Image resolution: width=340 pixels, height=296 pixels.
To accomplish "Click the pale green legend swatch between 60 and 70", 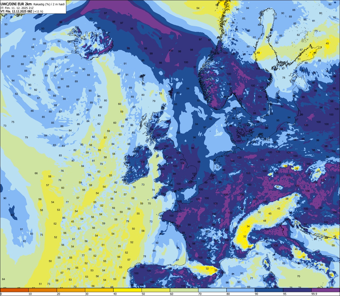I will click(184, 290).
